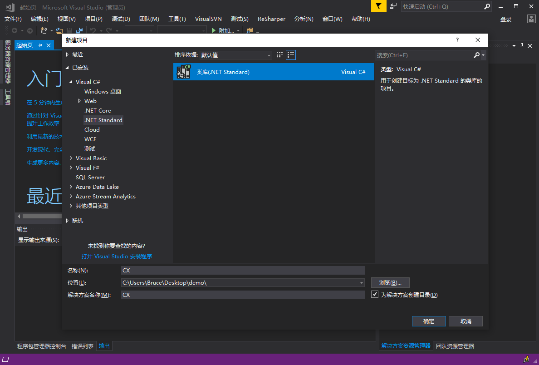Click the Open File folder icon

pos(59,30)
